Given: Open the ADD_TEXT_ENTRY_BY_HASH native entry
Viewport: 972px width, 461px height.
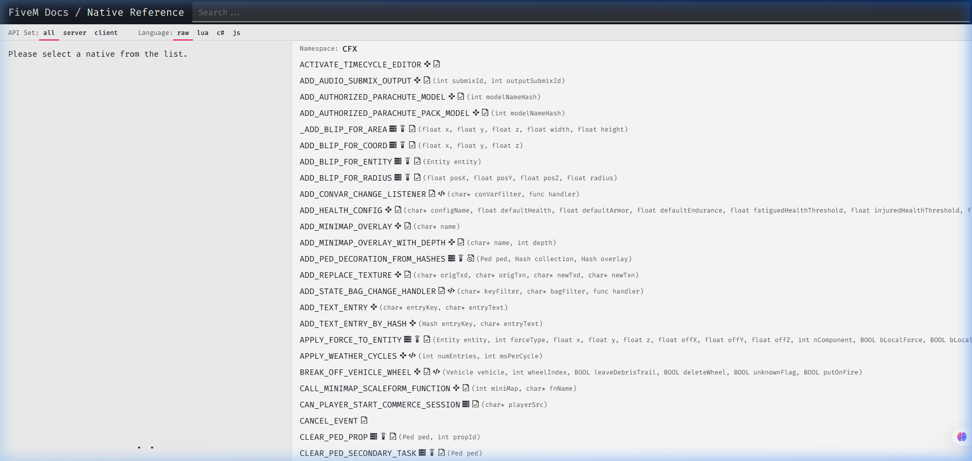Looking at the screenshot, I should (353, 324).
